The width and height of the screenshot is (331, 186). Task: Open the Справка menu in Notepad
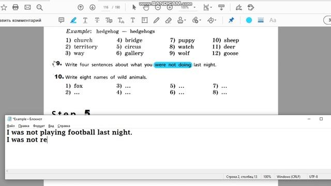(x=64, y=126)
